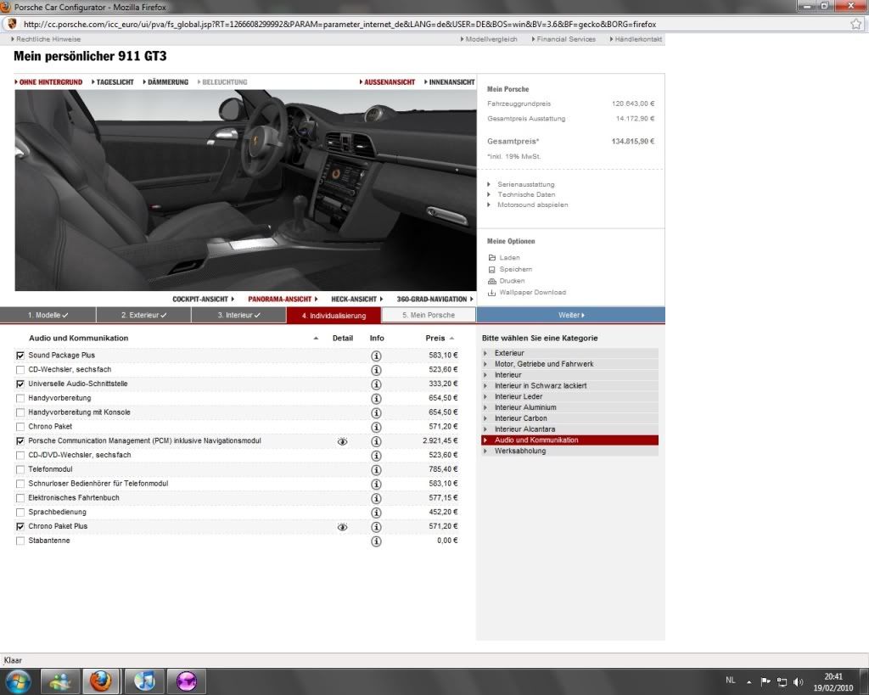Show info for Stabantenne
The height and width of the screenshot is (695, 869).
point(376,541)
